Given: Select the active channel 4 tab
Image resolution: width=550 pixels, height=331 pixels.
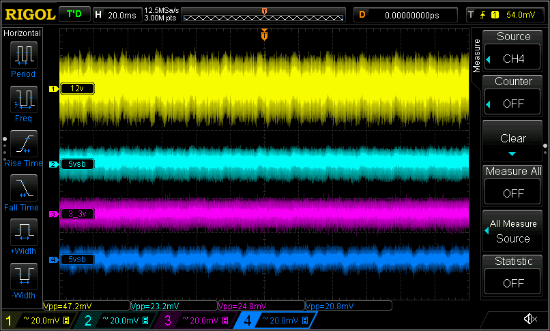Looking at the screenshot, I should pos(277,320).
